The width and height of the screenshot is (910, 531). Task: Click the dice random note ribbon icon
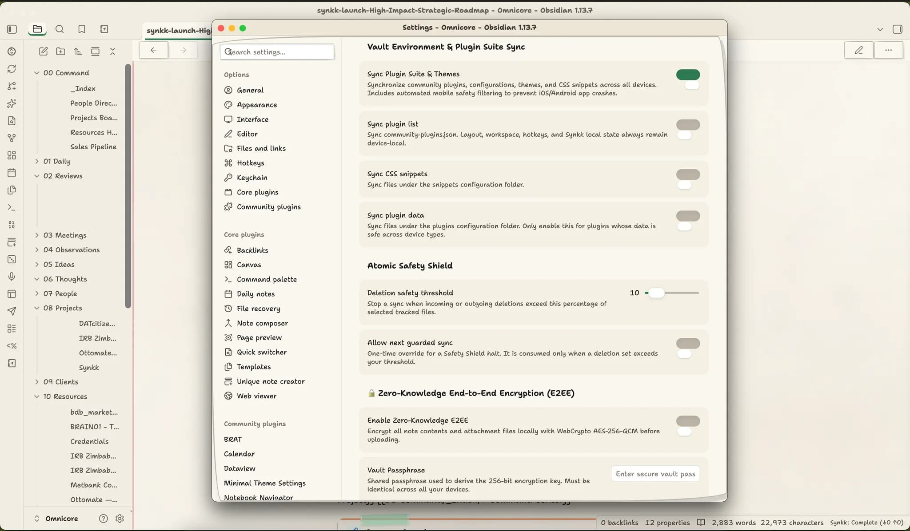click(x=12, y=259)
